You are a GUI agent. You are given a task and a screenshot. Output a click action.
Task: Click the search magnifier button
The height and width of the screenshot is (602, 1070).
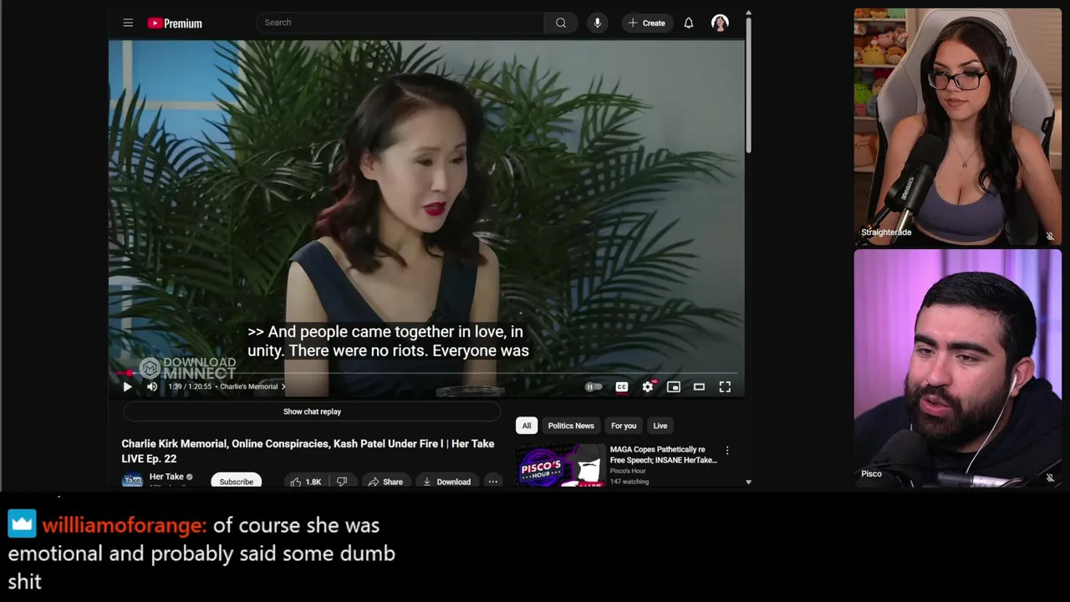coord(561,23)
